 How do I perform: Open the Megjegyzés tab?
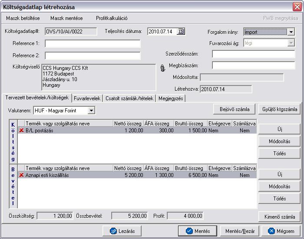coord(171,98)
